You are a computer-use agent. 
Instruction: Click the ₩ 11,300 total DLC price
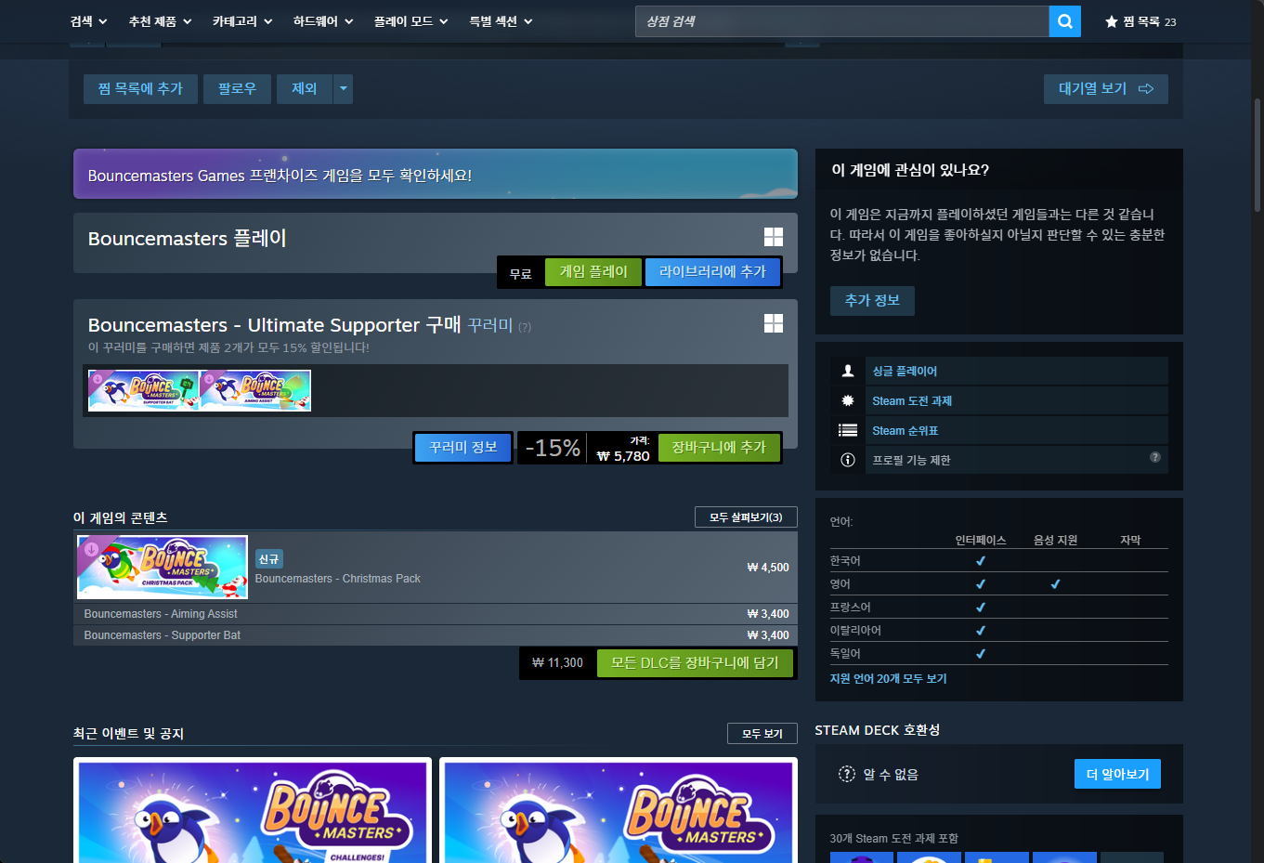tap(557, 662)
